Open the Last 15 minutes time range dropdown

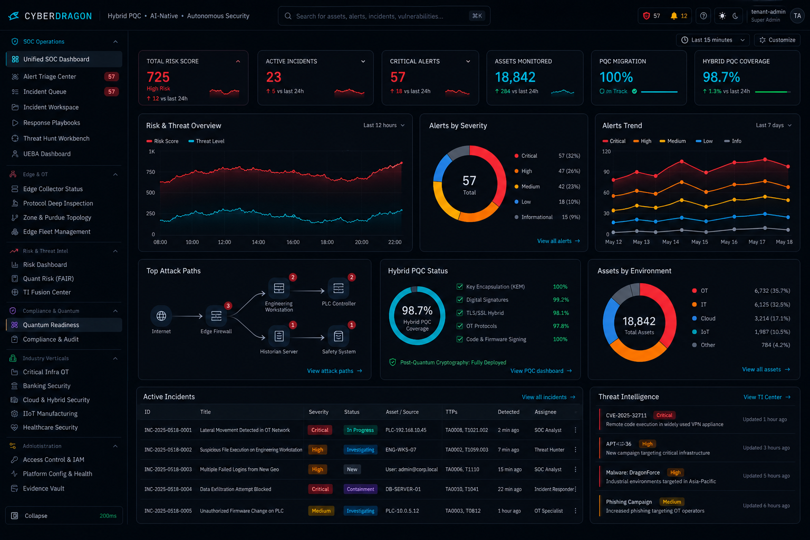click(713, 40)
